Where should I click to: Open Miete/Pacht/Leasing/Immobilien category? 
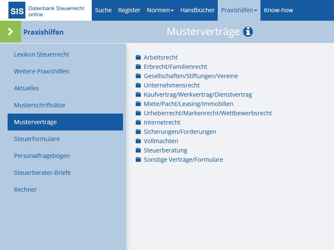188,104
